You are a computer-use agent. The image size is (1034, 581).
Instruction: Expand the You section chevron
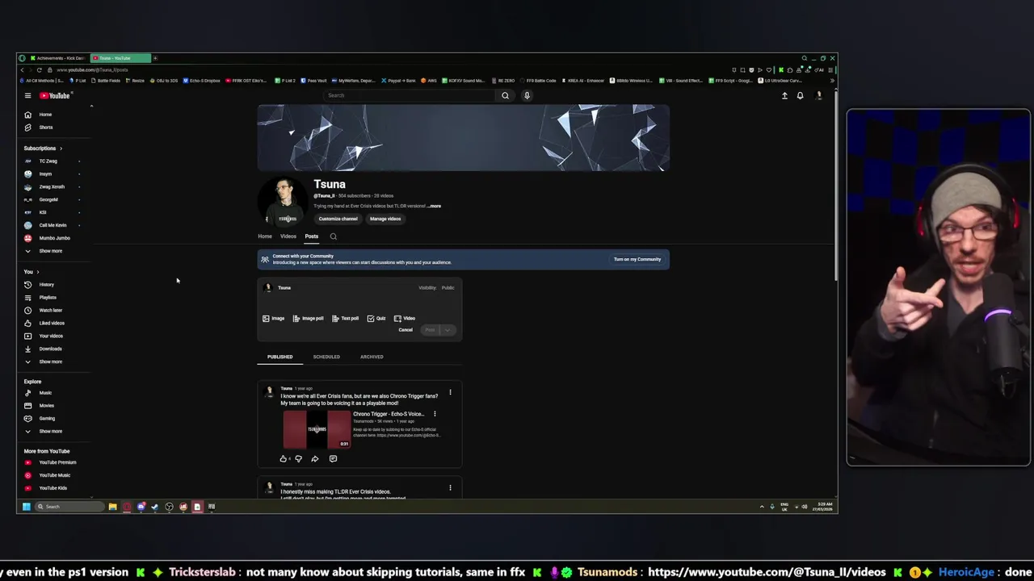coord(38,272)
